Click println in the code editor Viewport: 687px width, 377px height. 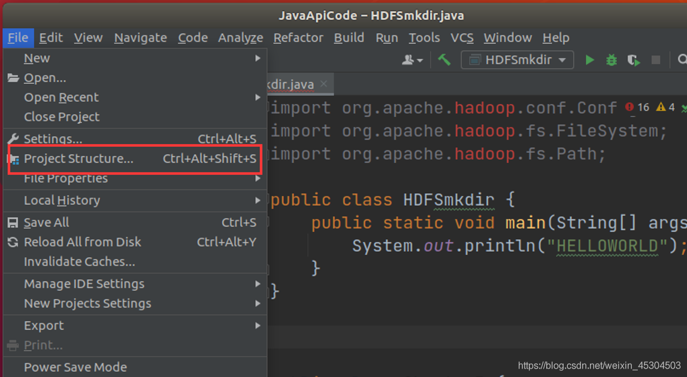[500, 245]
